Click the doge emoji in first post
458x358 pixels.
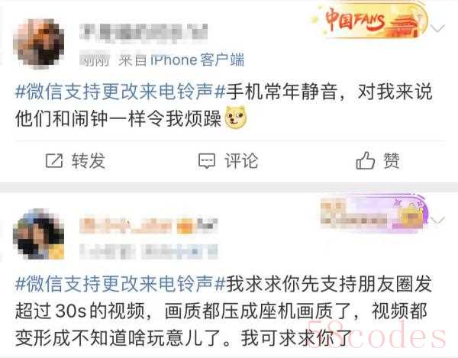click(235, 118)
